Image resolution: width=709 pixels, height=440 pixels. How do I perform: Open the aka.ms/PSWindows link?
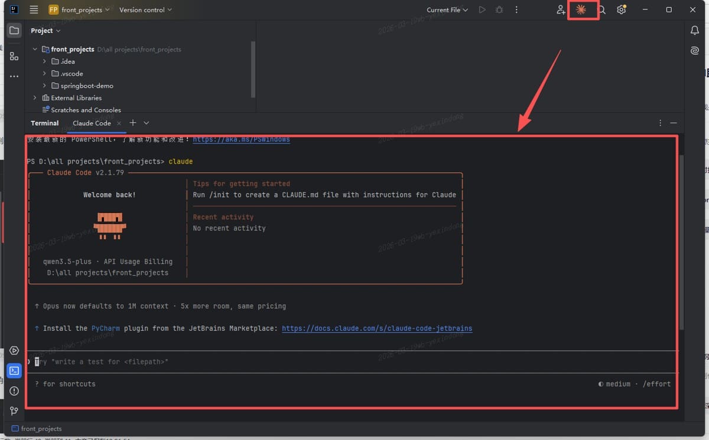[241, 140]
